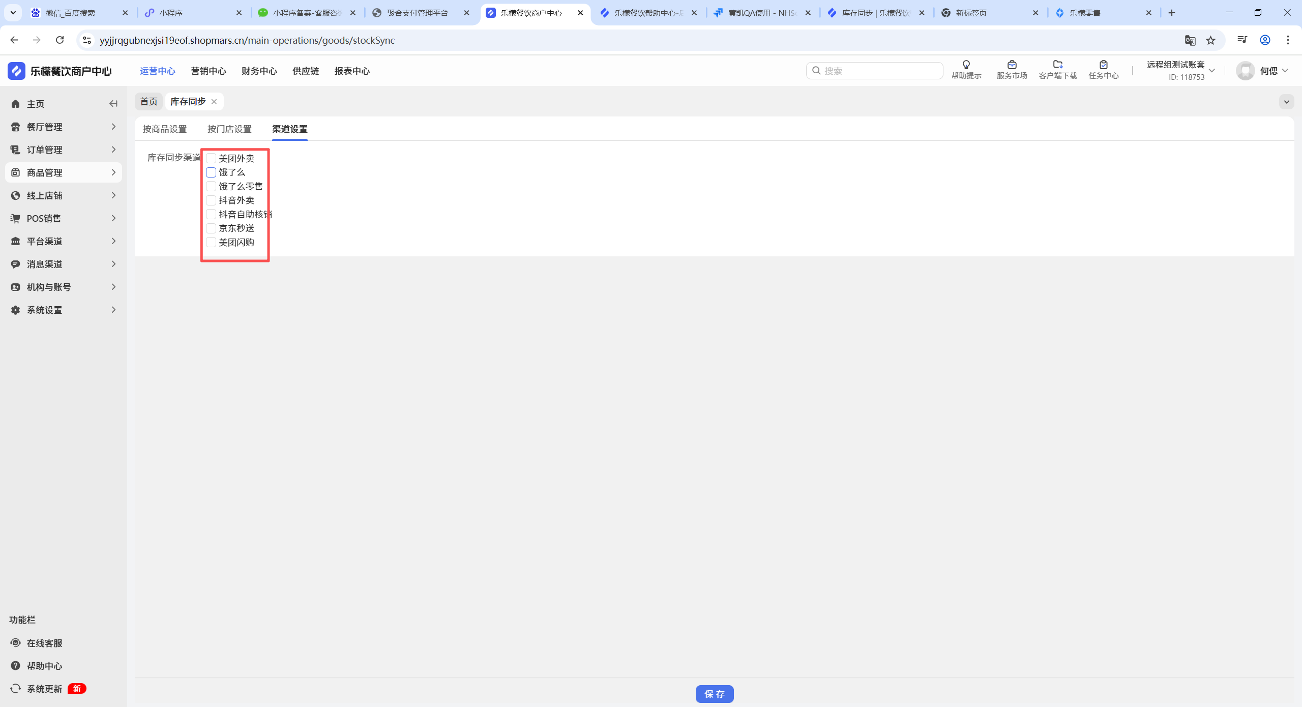Close the 库存同步 page tab
The image size is (1302, 707).
214,102
